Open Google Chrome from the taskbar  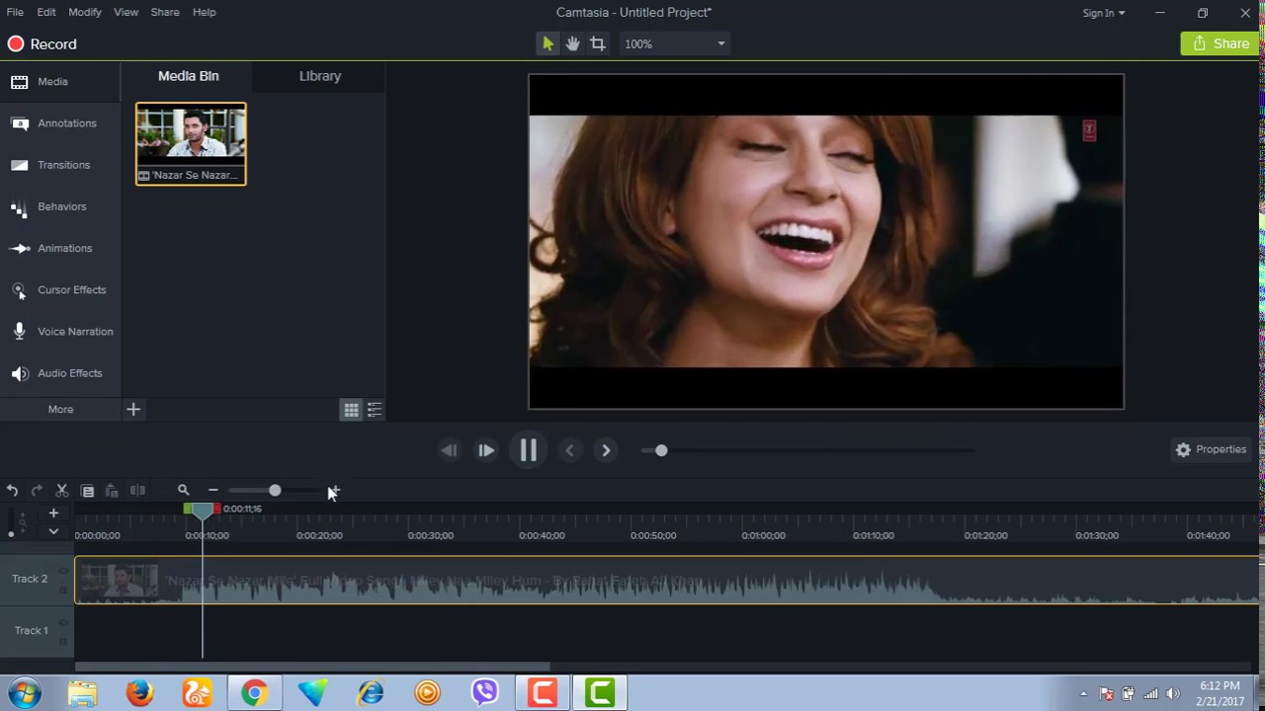point(255,693)
